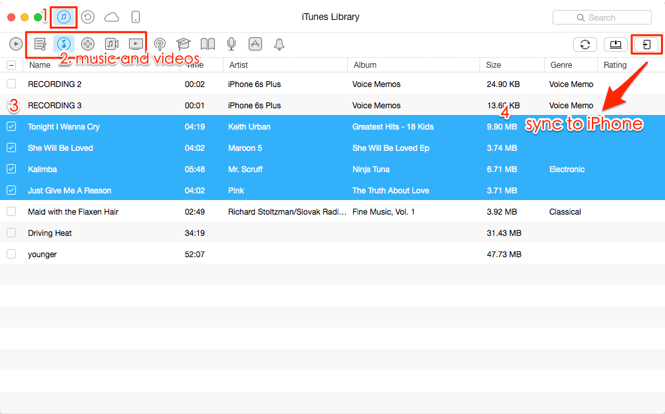Sort by the Album column header
The width and height of the screenshot is (665, 414).
(x=364, y=65)
